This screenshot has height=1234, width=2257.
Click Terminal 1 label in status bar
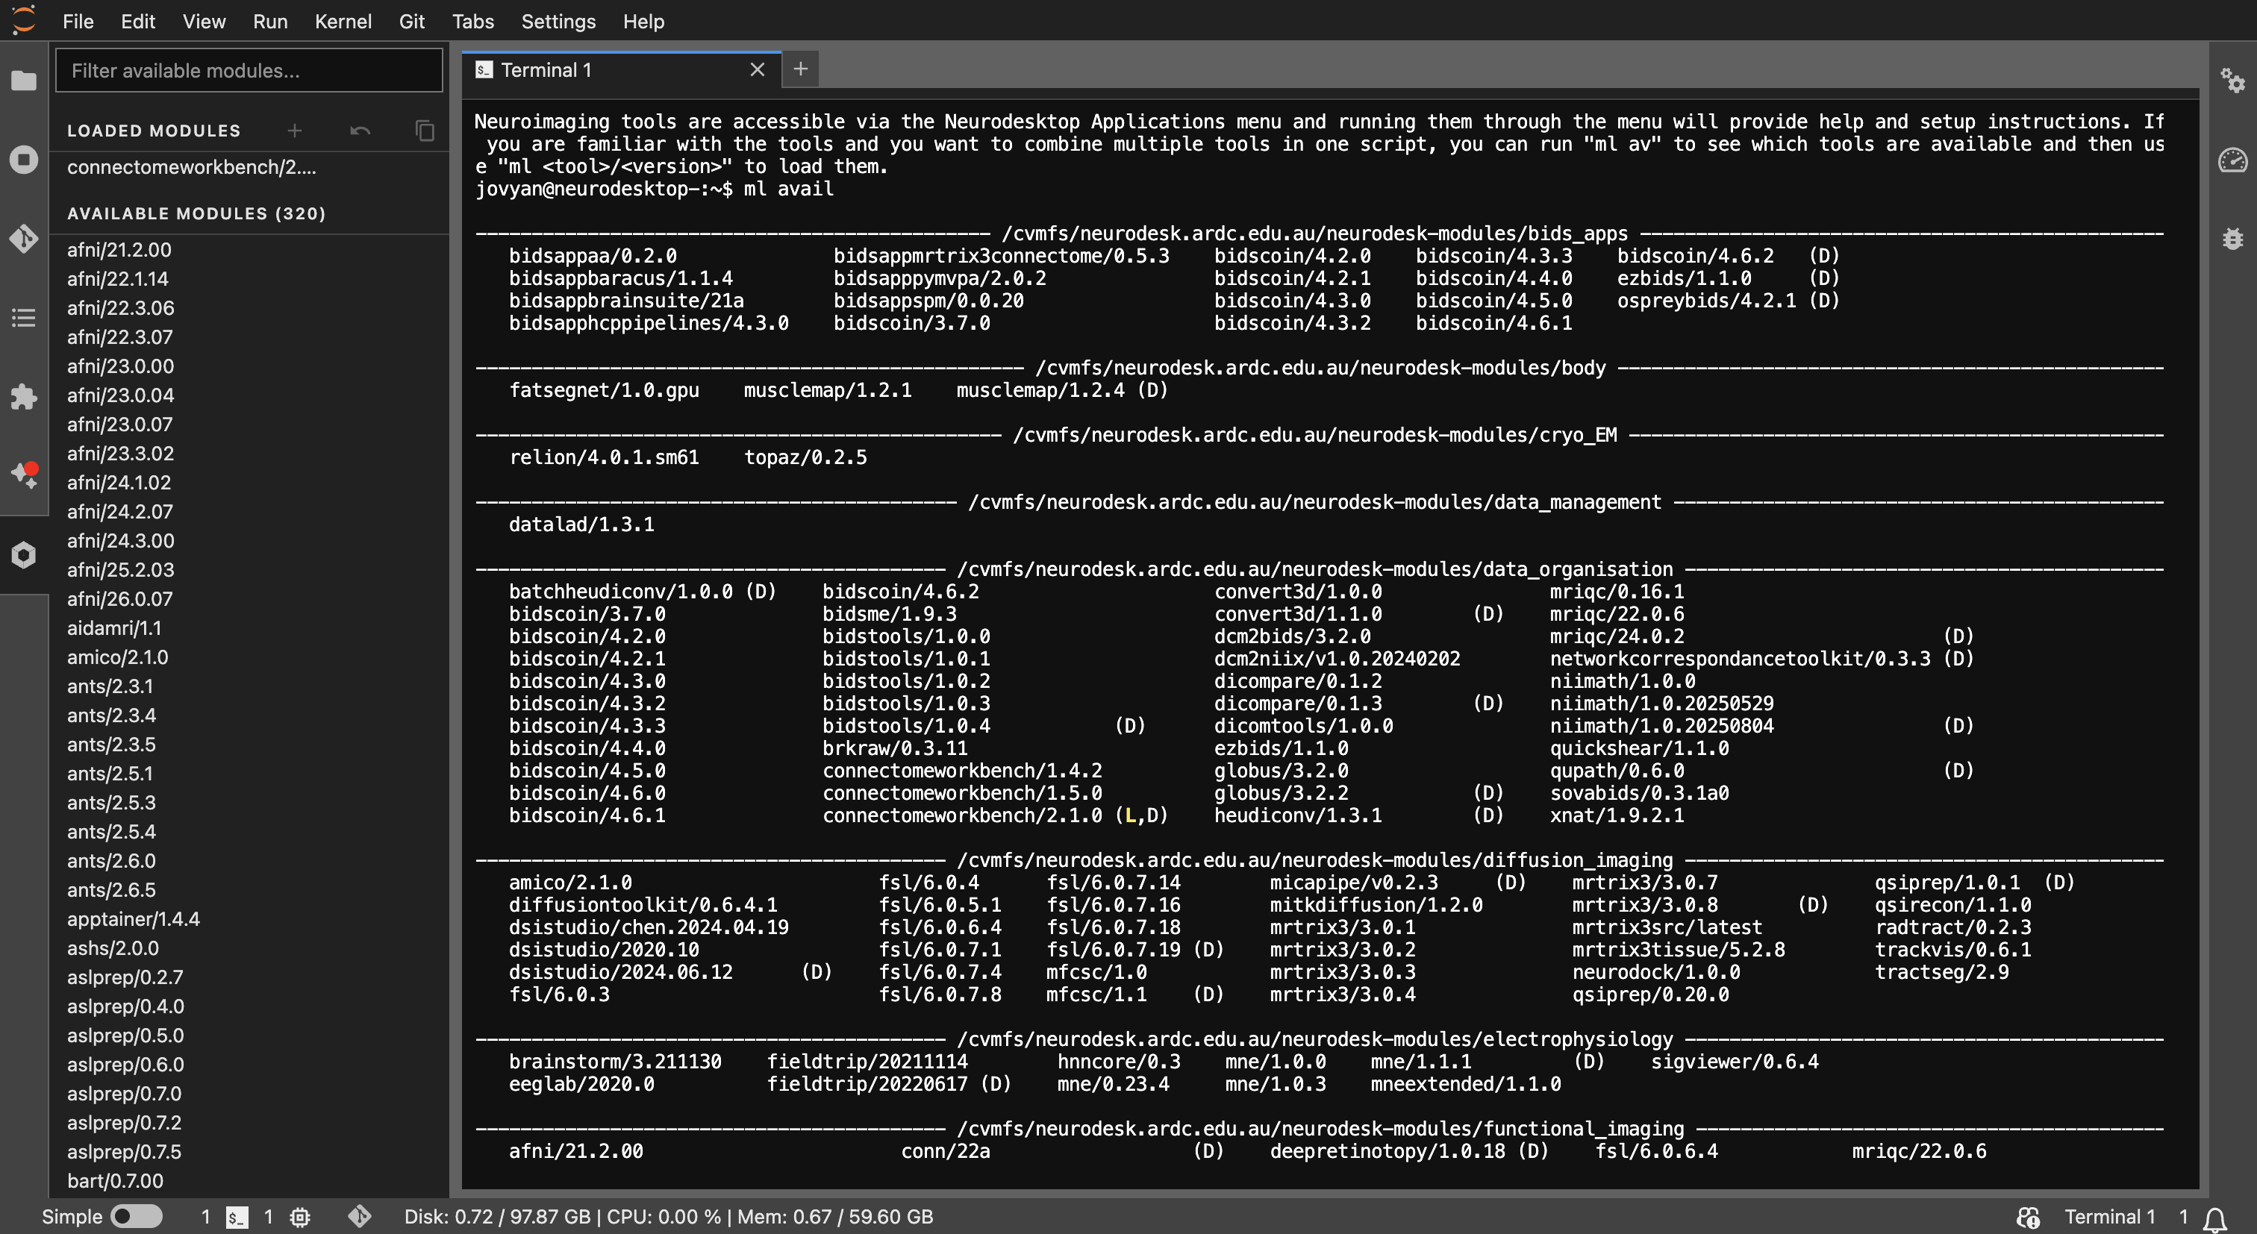[2109, 1217]
